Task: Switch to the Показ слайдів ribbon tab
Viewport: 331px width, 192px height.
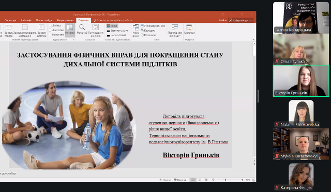Action: pyautogui.click(x=44, y=20)
